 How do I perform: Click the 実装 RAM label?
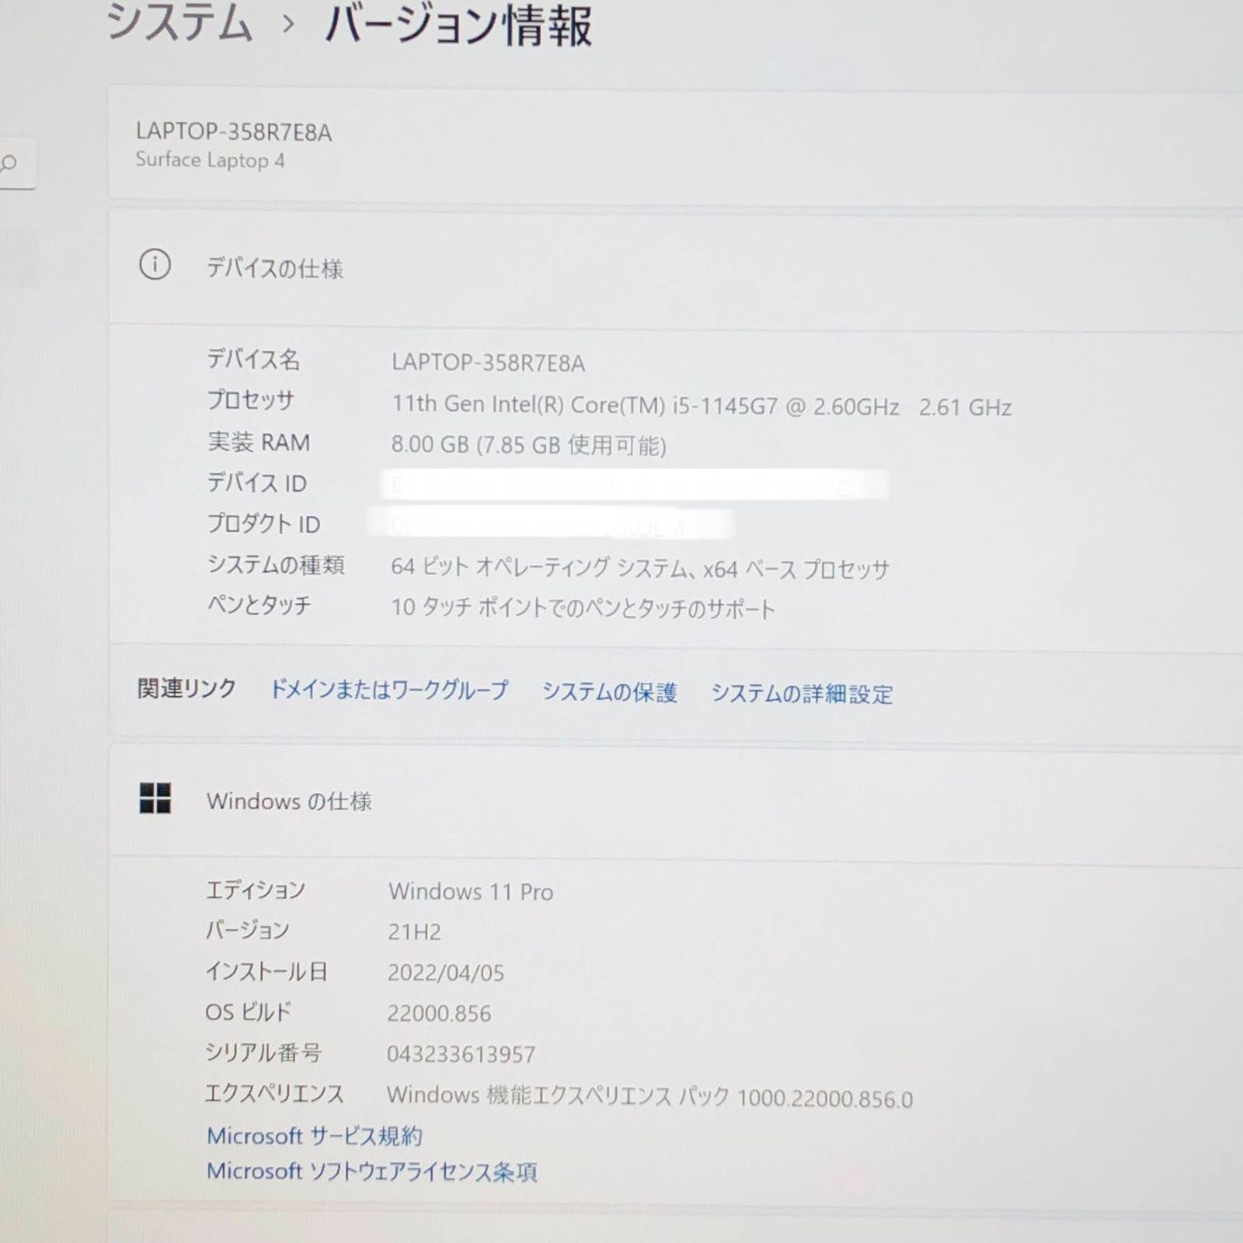click(258, 441)
